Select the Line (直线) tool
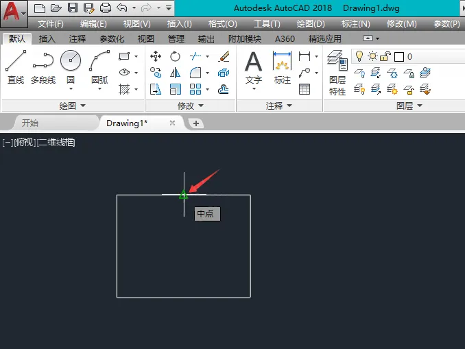 pos(15,67)
